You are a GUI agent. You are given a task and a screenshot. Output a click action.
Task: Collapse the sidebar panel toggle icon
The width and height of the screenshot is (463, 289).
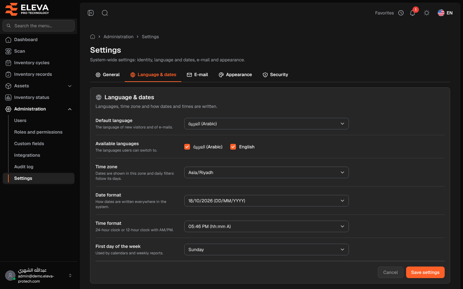click(91, 13)
